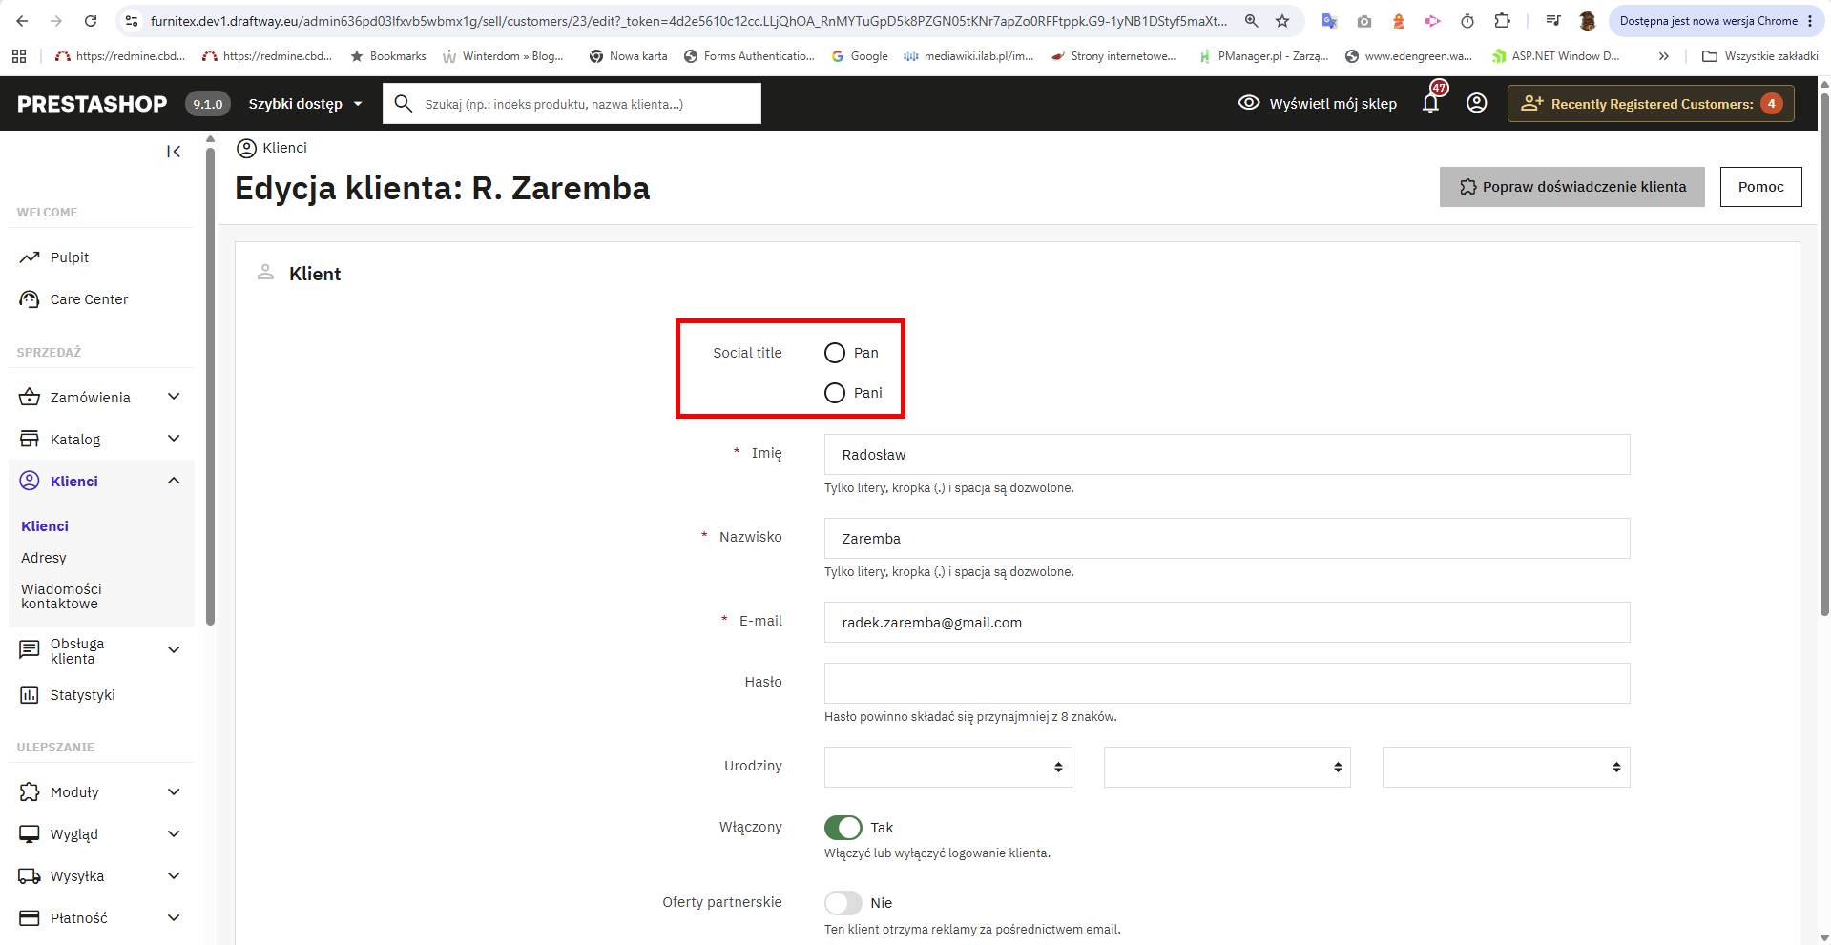Bookmark this page with star icon
The width and height of the screenshot is (1831, 945).
pyautogui.click(x=1282, y=21)
